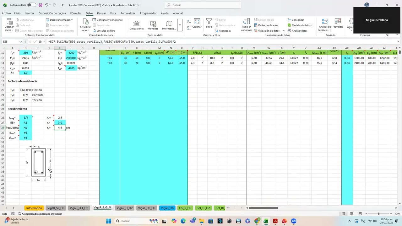Add a new sheet
This screenshot has width=402, height=226.
235,208
